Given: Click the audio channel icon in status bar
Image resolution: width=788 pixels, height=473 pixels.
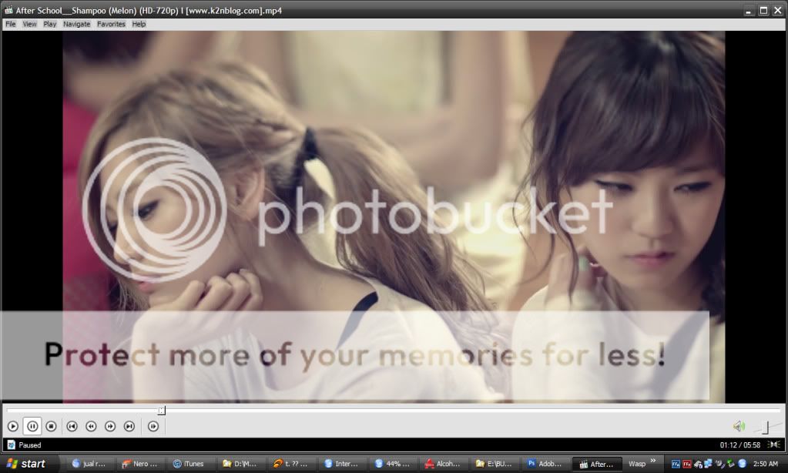Looking at the screenshot, I should click(774, 444).
